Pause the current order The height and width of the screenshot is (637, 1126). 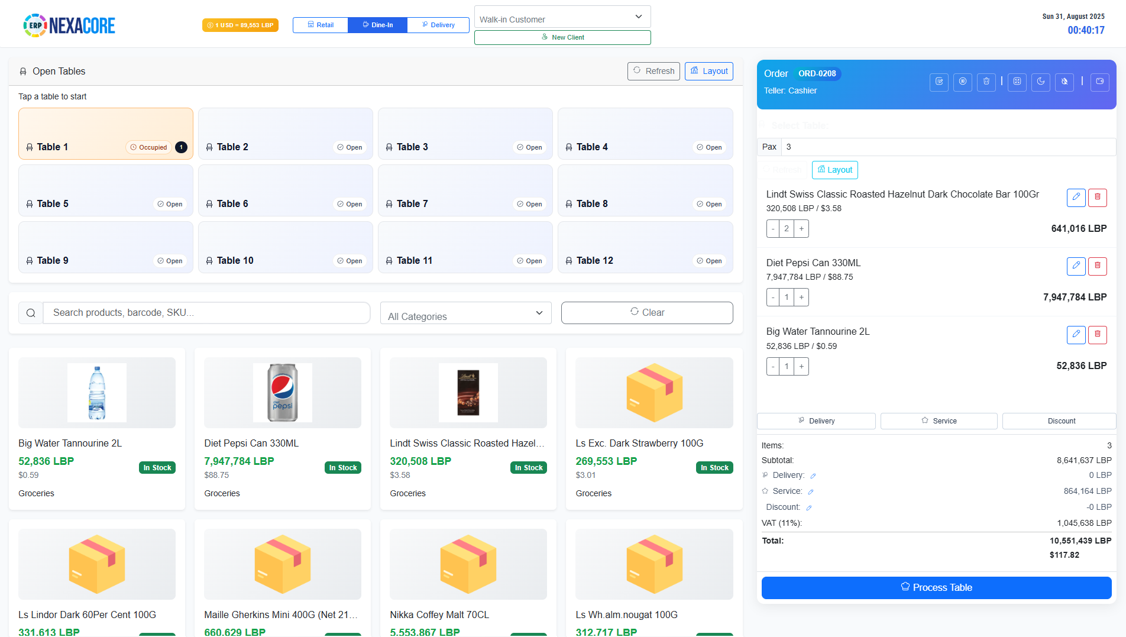click(963, 82)
